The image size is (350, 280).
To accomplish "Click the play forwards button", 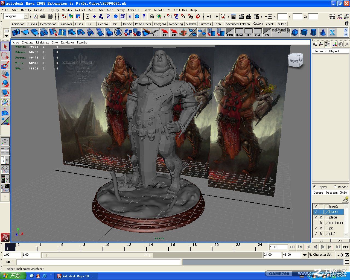I will click(323, 247).
